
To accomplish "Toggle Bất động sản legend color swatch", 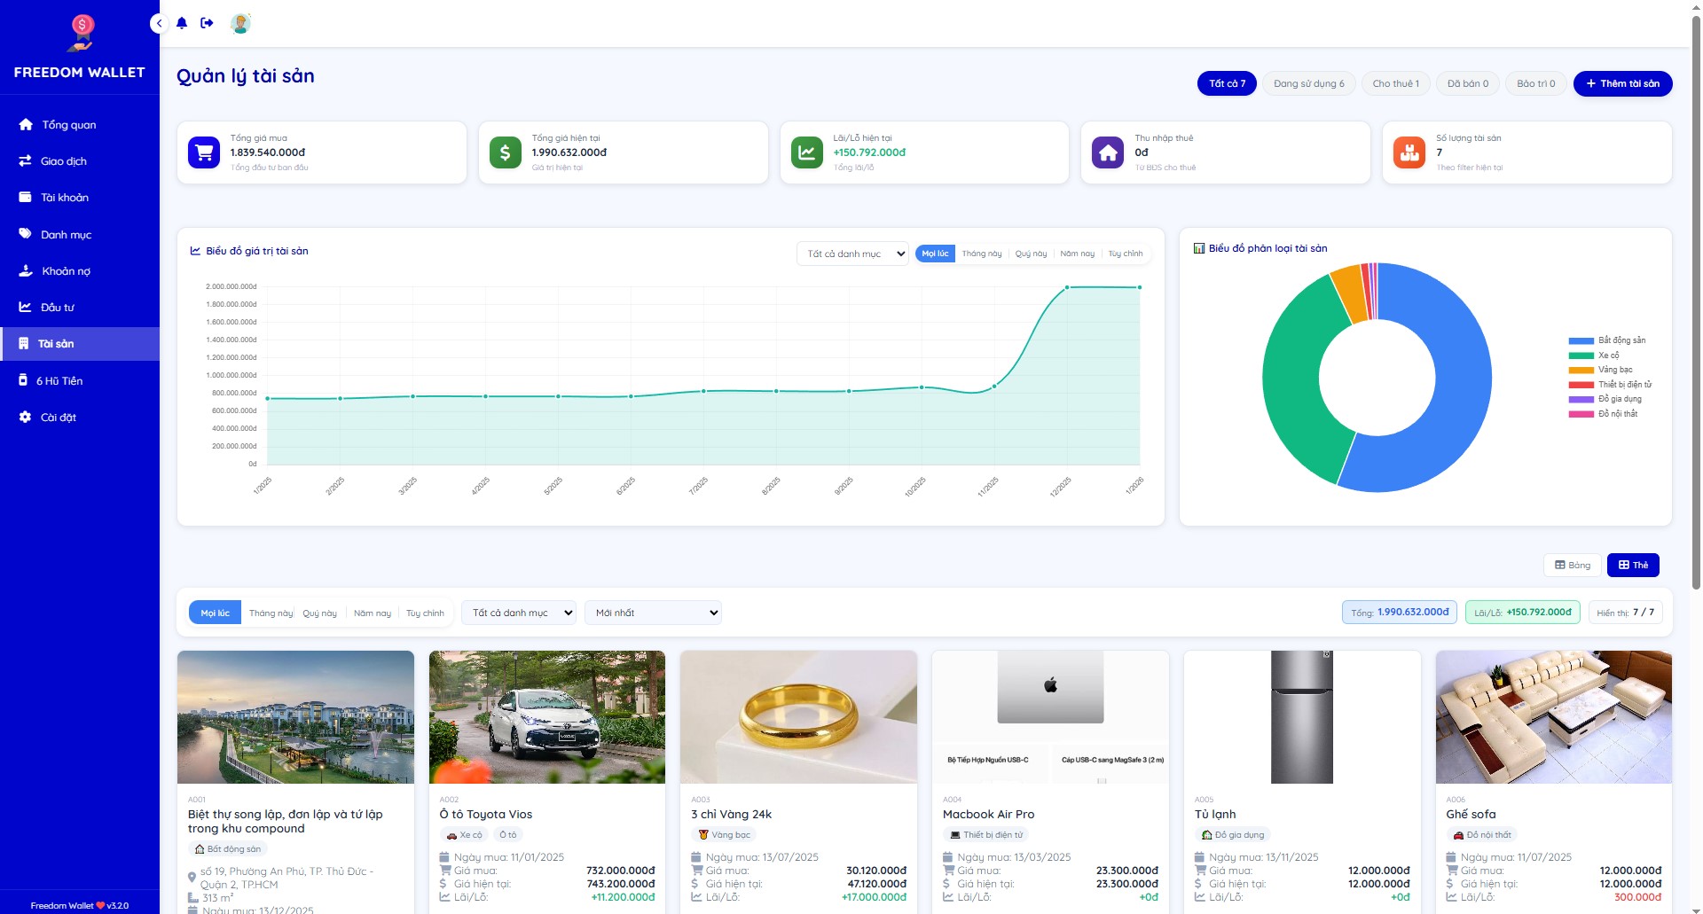I will pyautogui.click(x=1581, y=340).
